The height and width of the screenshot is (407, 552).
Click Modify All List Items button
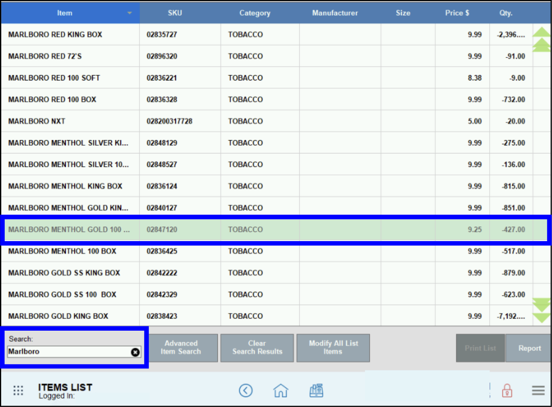[333, 348]
